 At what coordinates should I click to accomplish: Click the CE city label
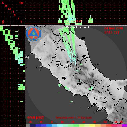(96, 98)
